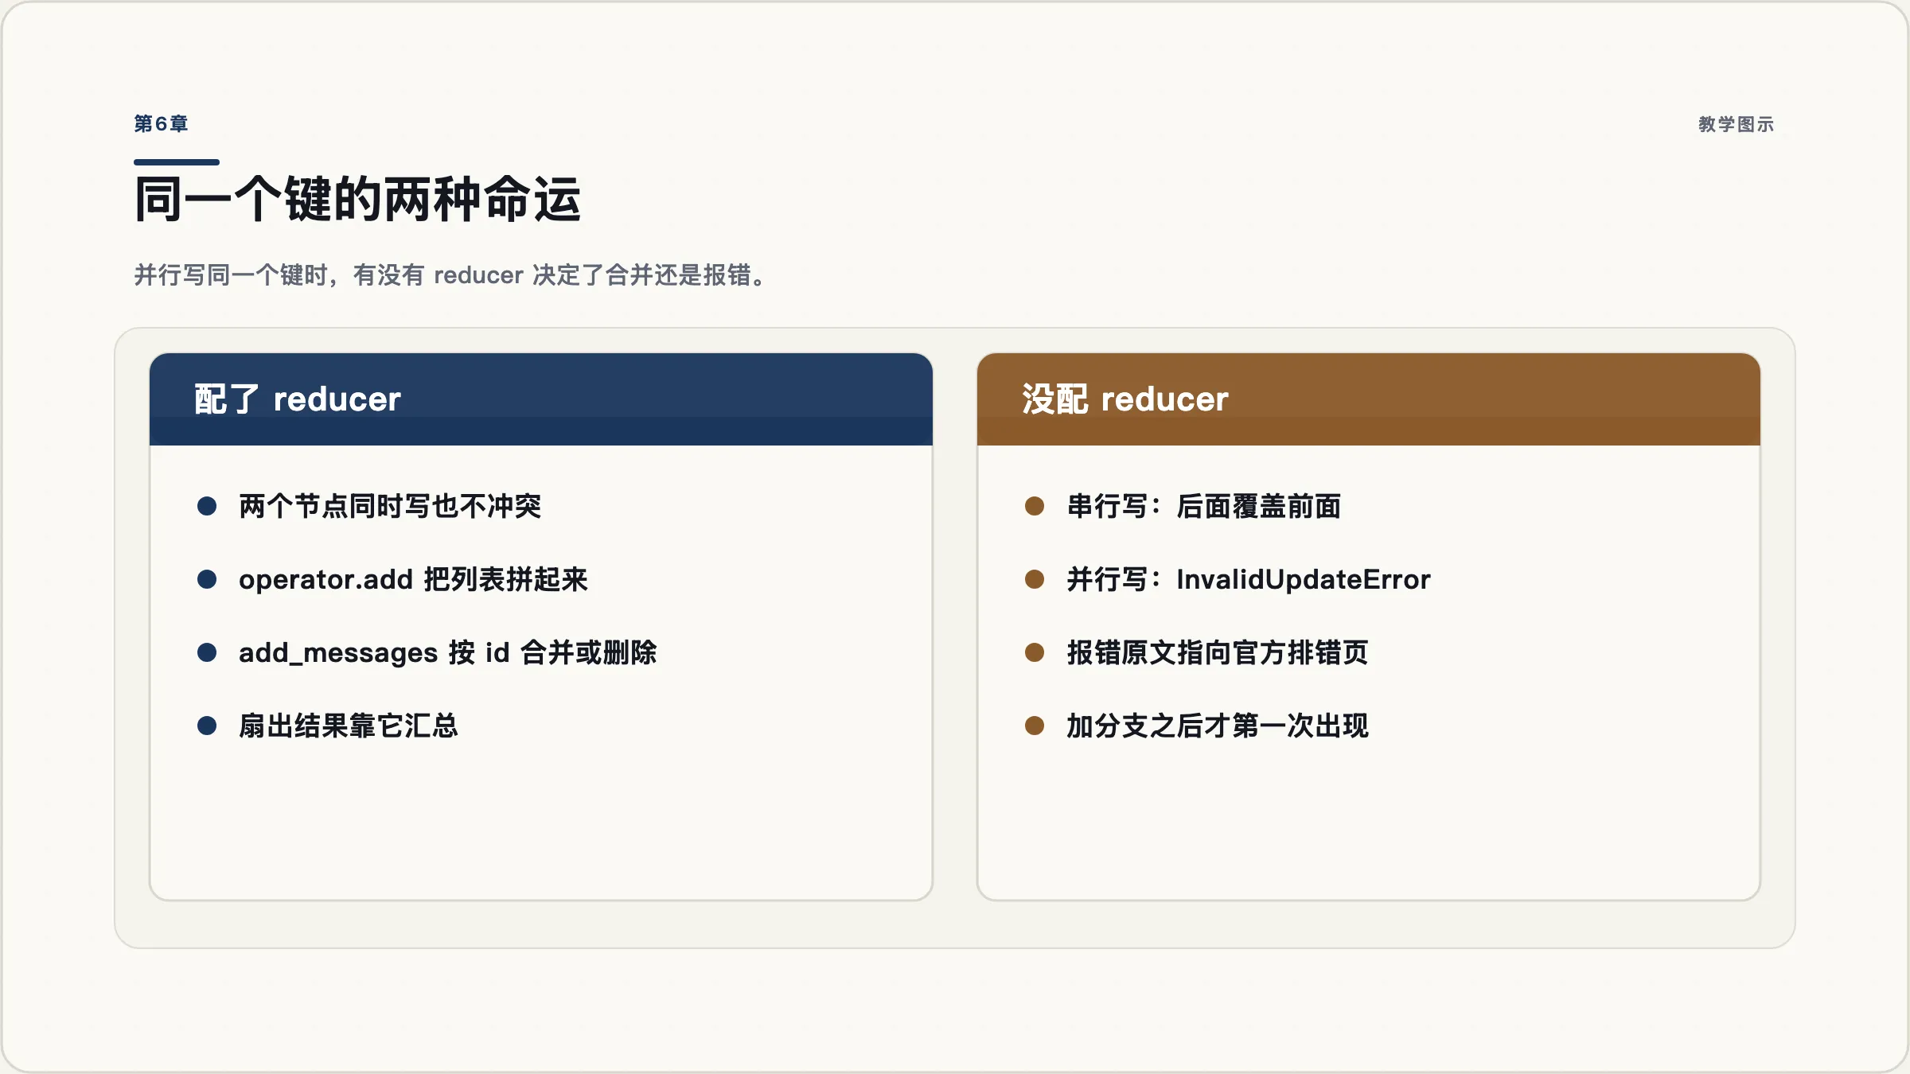Screen dimensions: 1910x1074
Task: Select the line 串行写：后面覆盖前面
Action: coord(1204,506)
